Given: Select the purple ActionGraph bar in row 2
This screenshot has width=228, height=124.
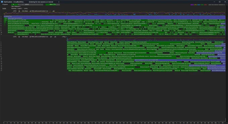Looking at the screenshot, I should [116, 18].
